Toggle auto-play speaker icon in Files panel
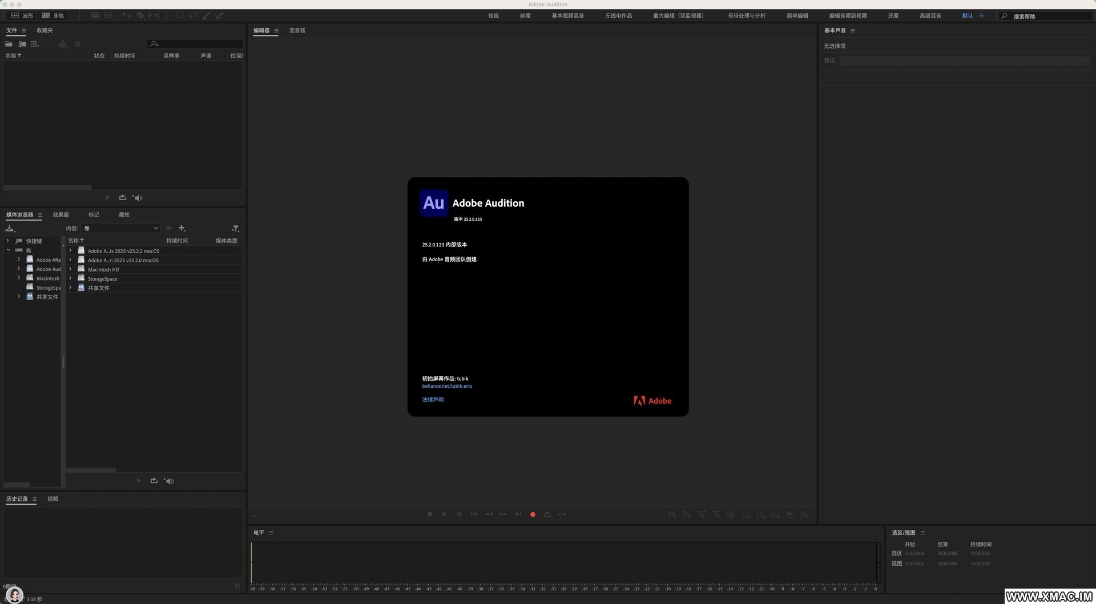The width and height of the screenshot is (1096, 604). tap(138, 197)
